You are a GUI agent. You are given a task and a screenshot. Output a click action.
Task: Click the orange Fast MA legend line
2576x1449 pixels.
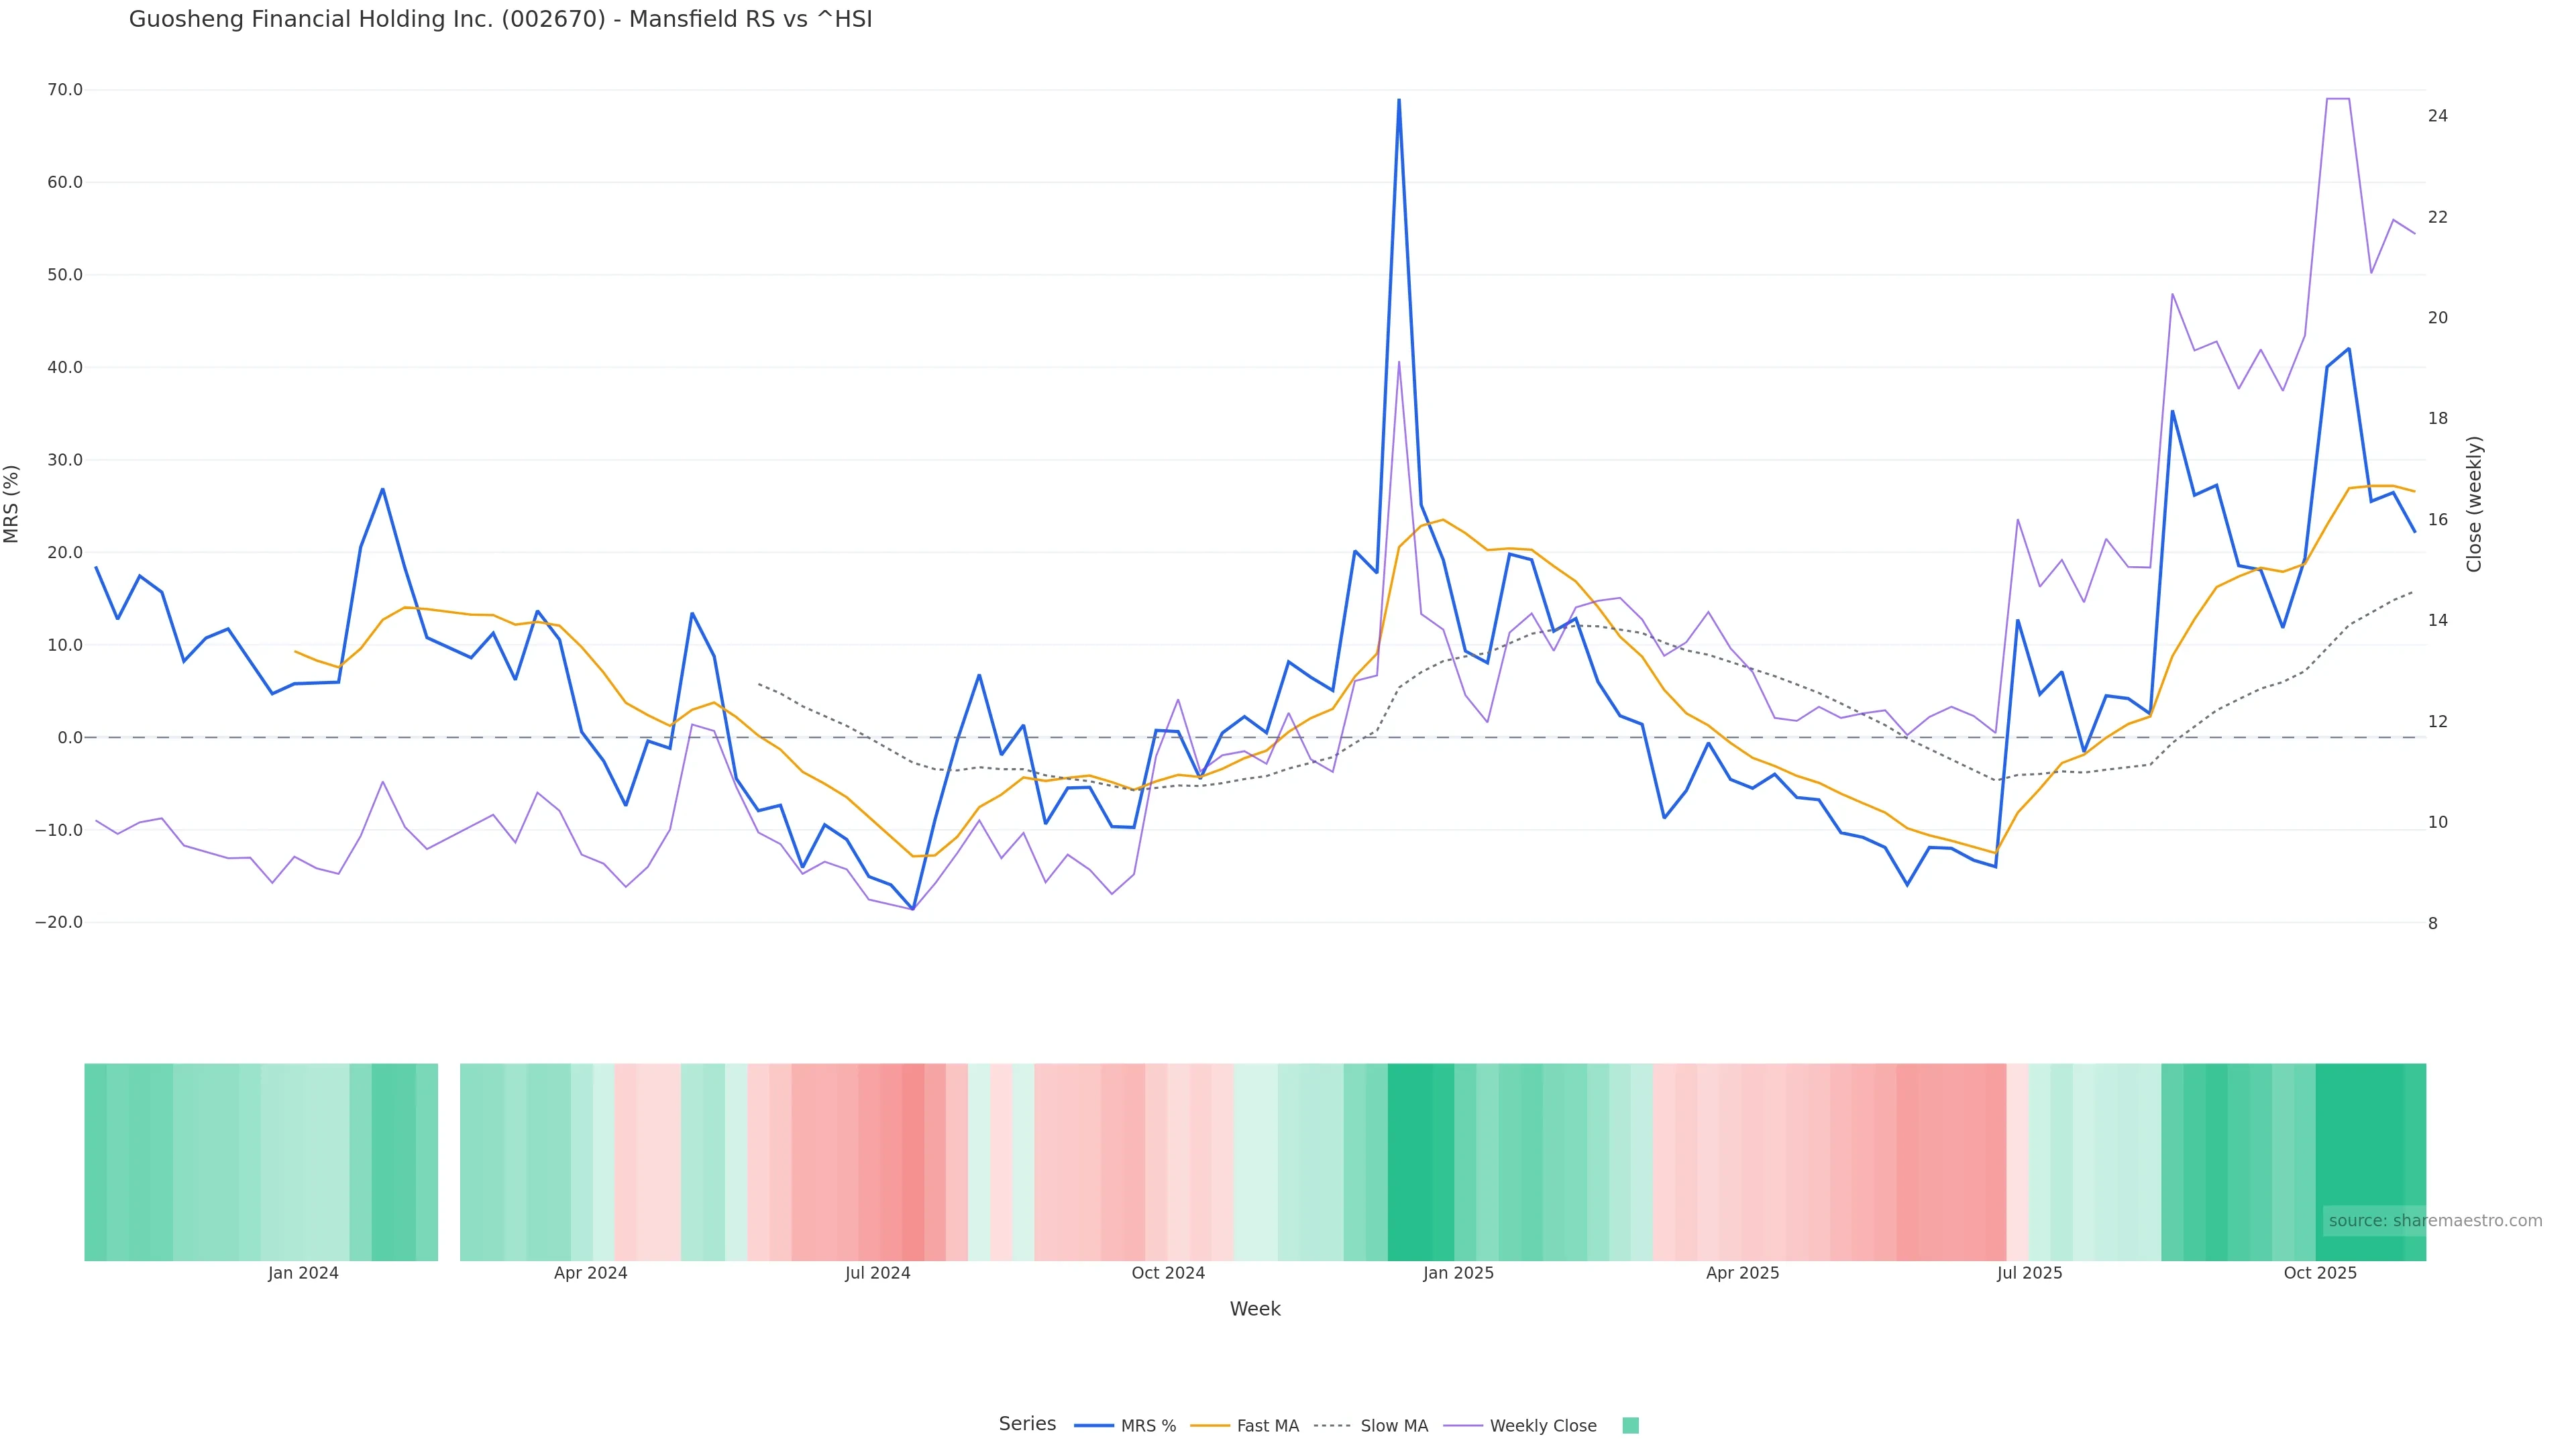click(x=1210, y=1426)
